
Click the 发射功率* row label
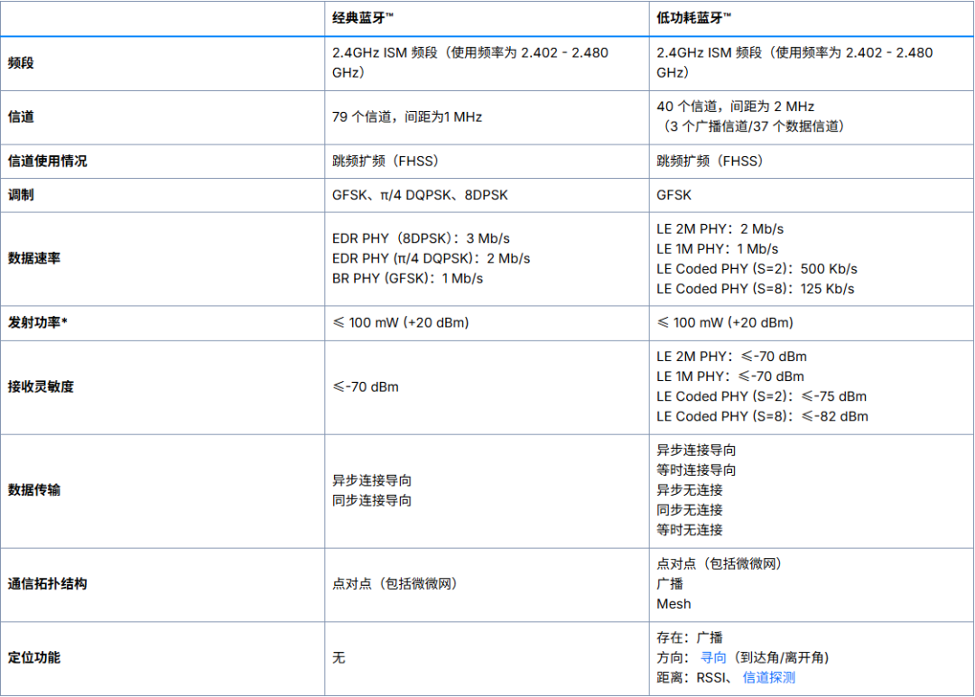coord(37,322)
